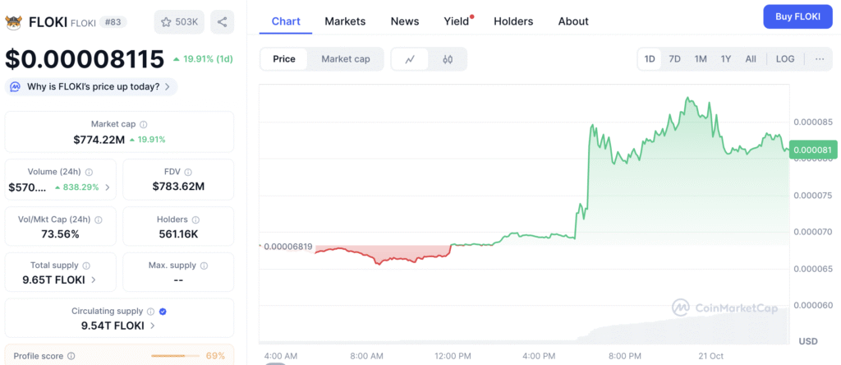
Task: Click the FDV info icon
Action: click(x=188, y=172)
